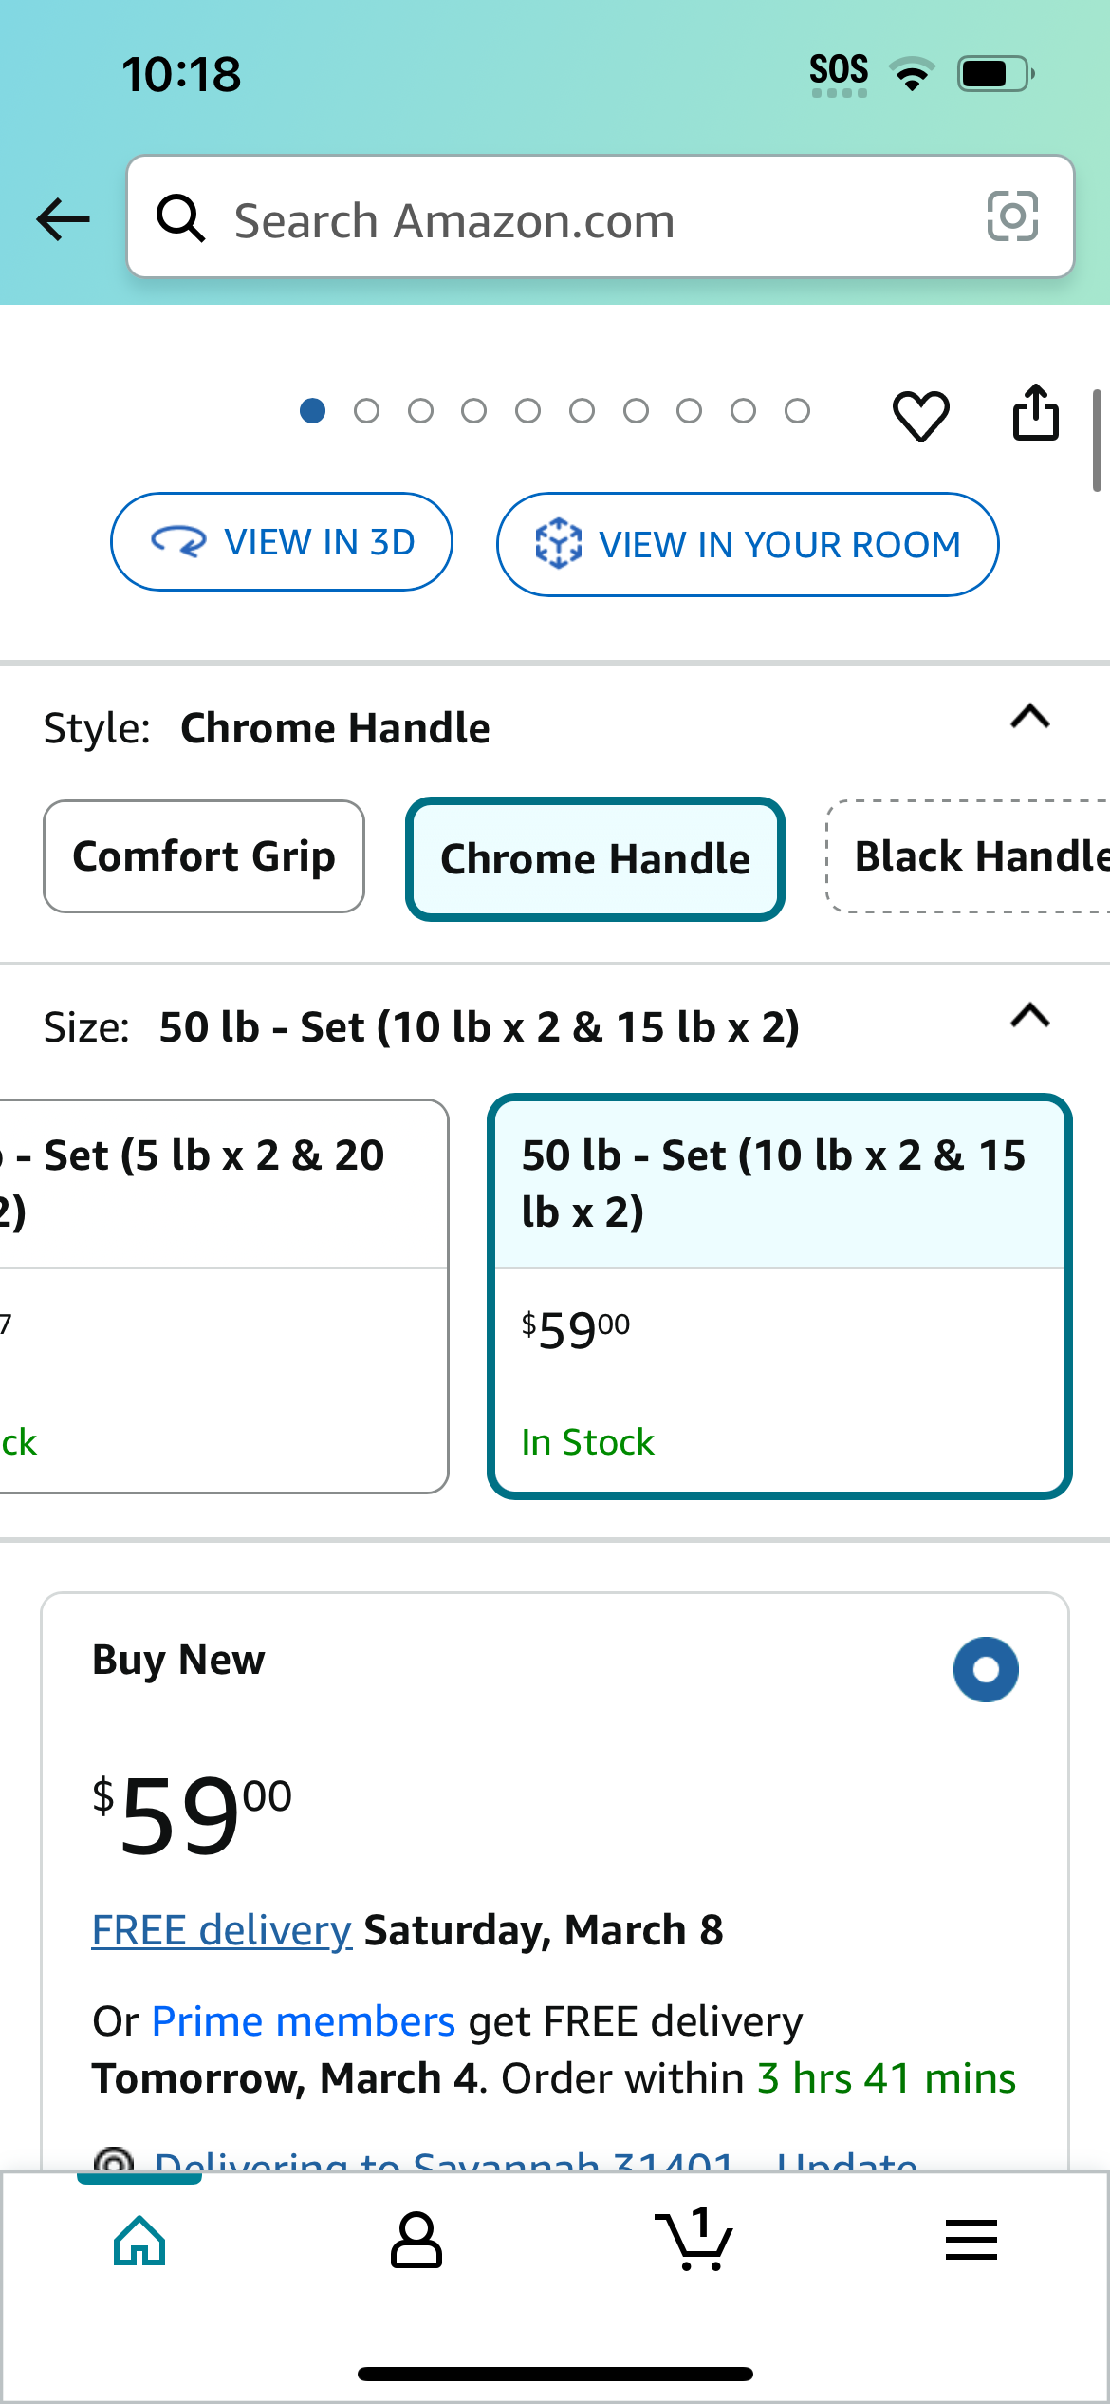Jump to the second image carousel dot
The width and height of the screenshot is (1110, 2404).
366,411
